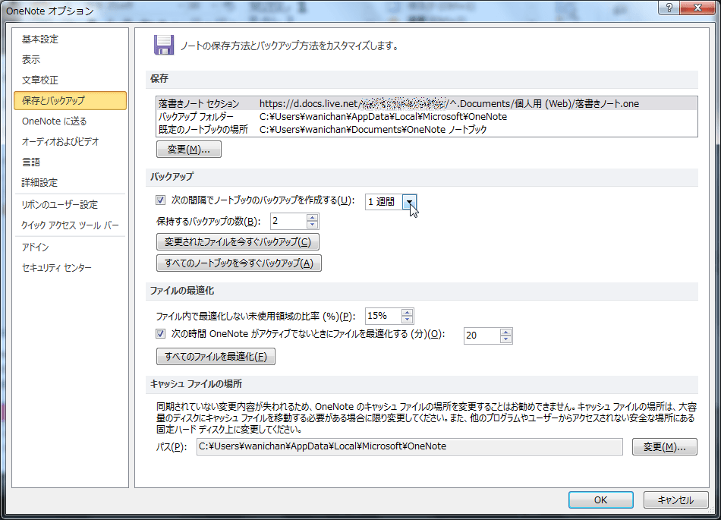This screenshot has height=520, width=721.
Task: Click the cache file path field
Action: coord(409,446)
